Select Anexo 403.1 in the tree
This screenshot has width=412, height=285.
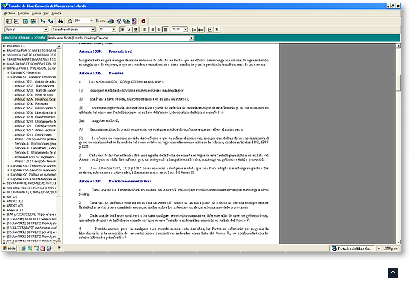point(14,210)
